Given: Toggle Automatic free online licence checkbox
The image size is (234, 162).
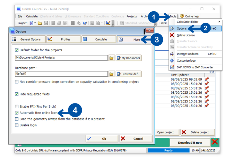Looking at the screenshot, I should tap(17, 113).
